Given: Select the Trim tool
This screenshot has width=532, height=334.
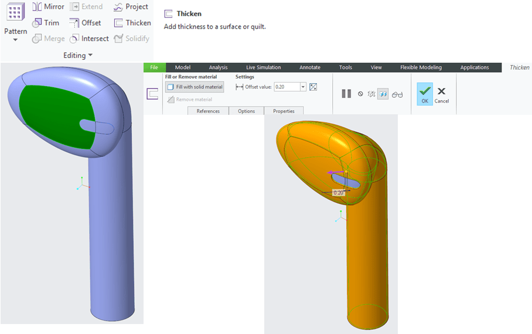Looking at the screenshot, I should [x=46, y=23].
